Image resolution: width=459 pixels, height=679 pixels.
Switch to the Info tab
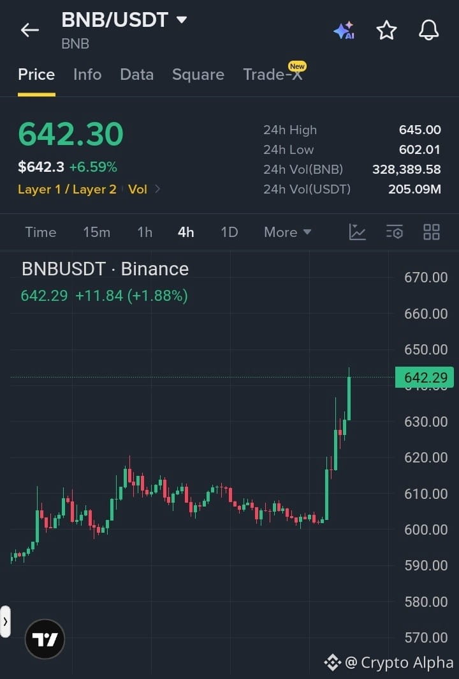coord(87,75)
